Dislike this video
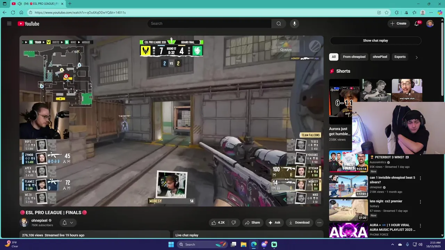 click(x=234, y=223)
